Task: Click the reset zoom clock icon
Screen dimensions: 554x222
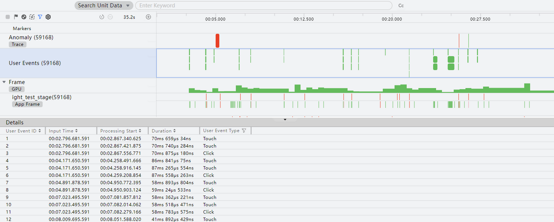Action: [102, 17]
